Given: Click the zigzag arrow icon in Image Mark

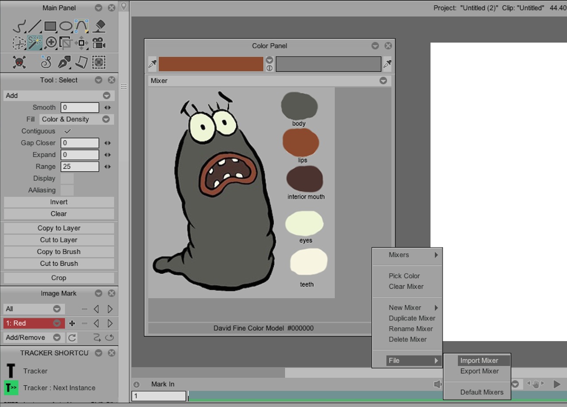Looking at the screenshot, I should 97,337.
